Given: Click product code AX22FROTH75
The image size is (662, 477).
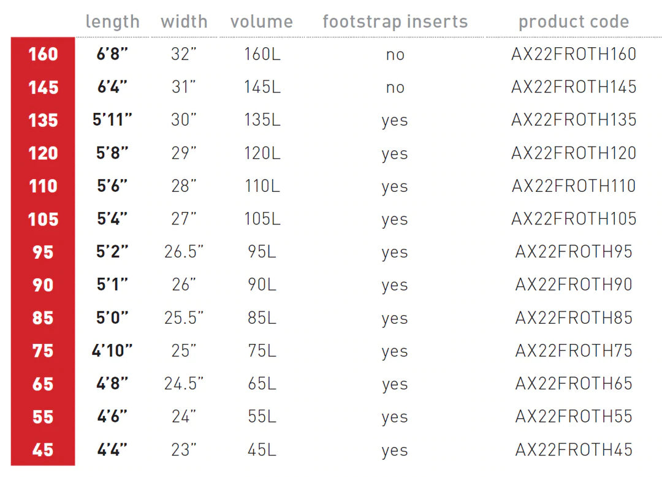Looking at the screenshot, I should coord(574,351).
